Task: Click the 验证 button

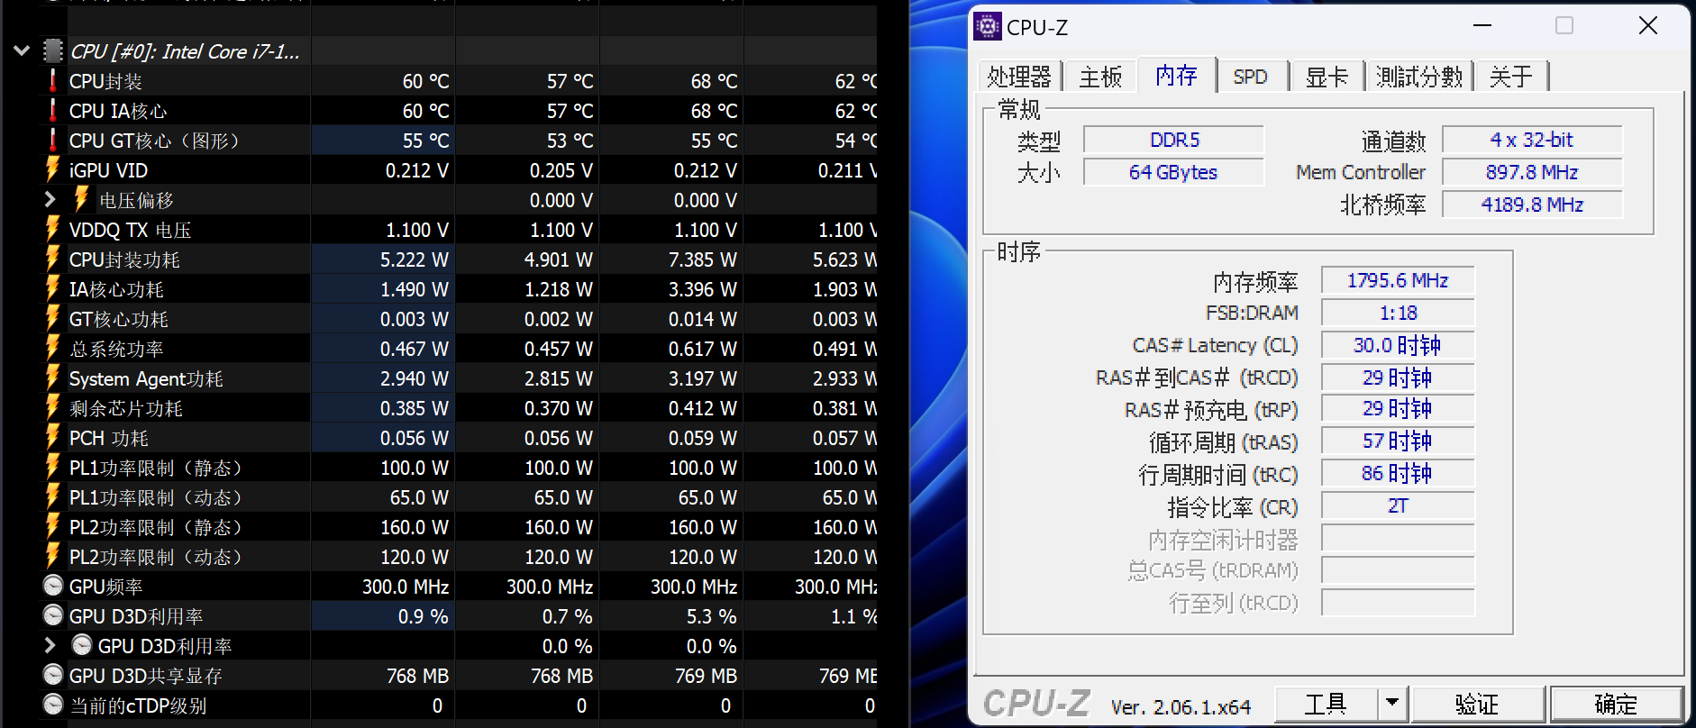Action: [x=1477, y=703]
